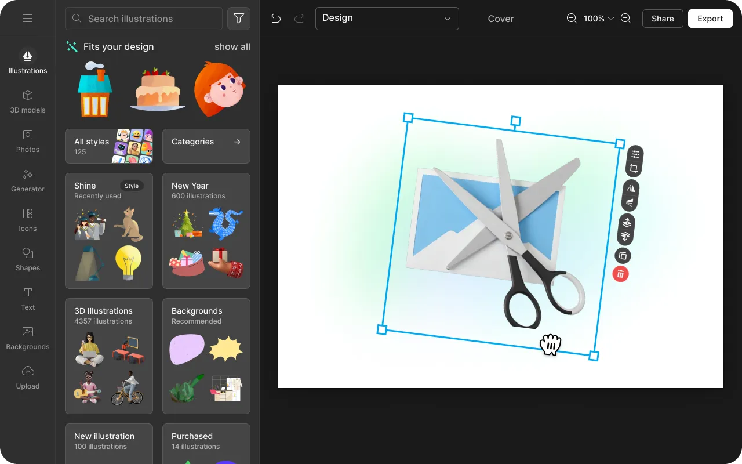Image resolution: width=742 pixels, height=464 pixels.
Task: Open the adjustments sliders for the illustration
Action: (634, 153)
